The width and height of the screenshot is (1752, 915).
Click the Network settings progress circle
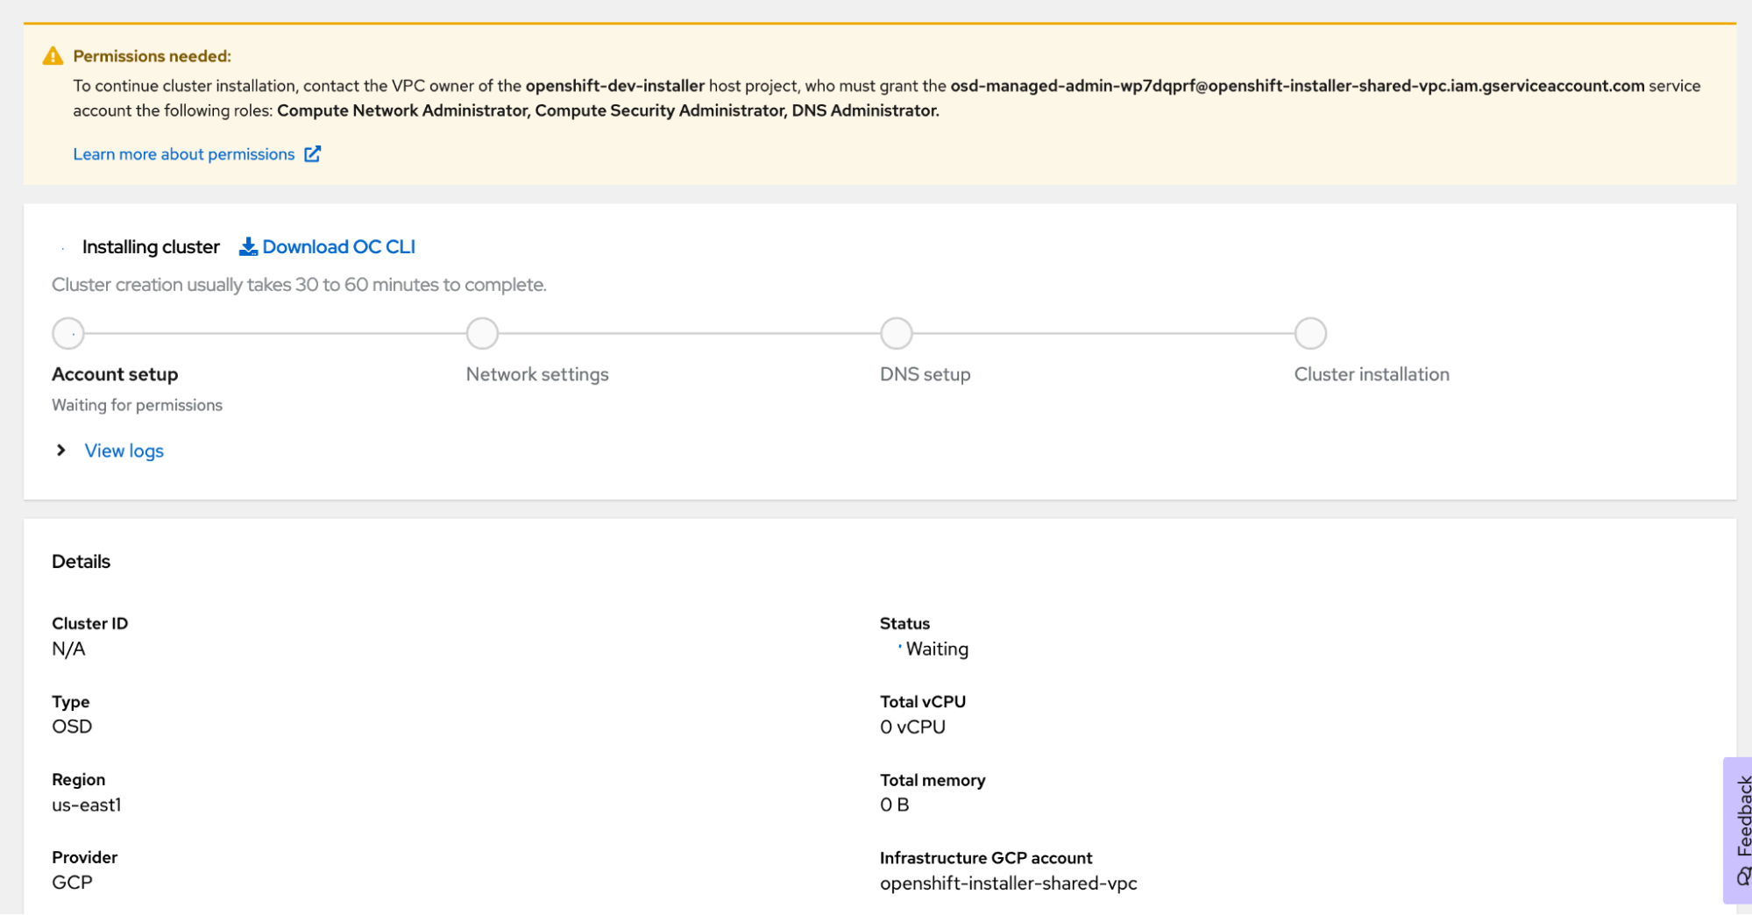tap(482, 333)
